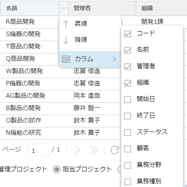The height and width of the screenshot is (187, 187).
Task: Expand the カラム submenu chevron
Action: [114, 59]
